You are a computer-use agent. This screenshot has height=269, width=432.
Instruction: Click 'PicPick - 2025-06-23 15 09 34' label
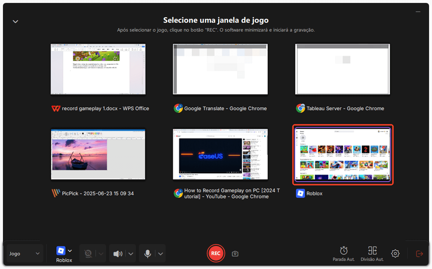pos(98,194)
